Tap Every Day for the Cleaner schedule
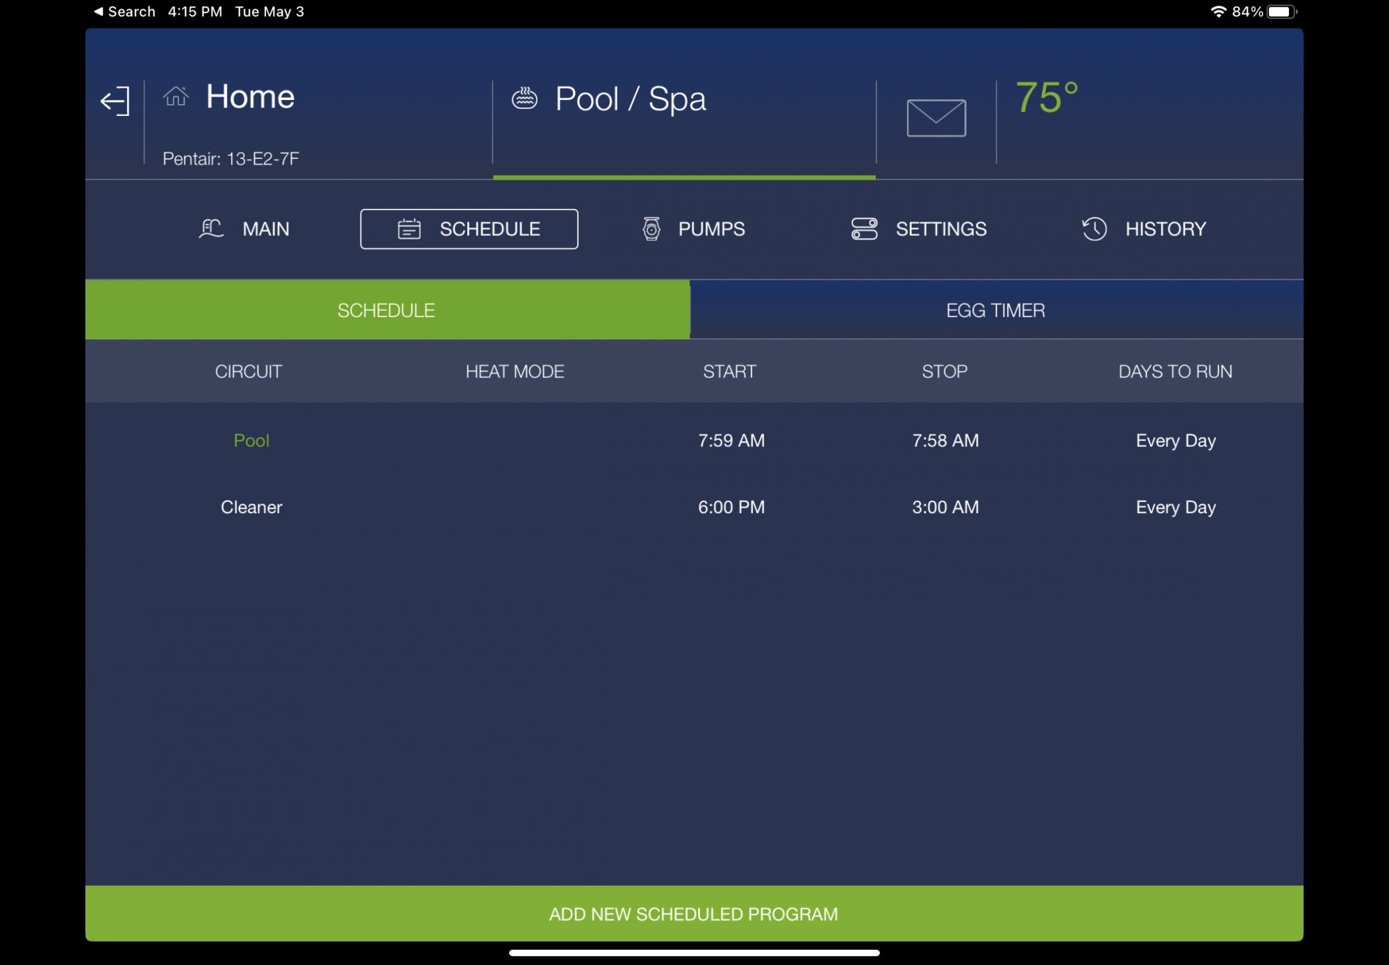 1176,507
